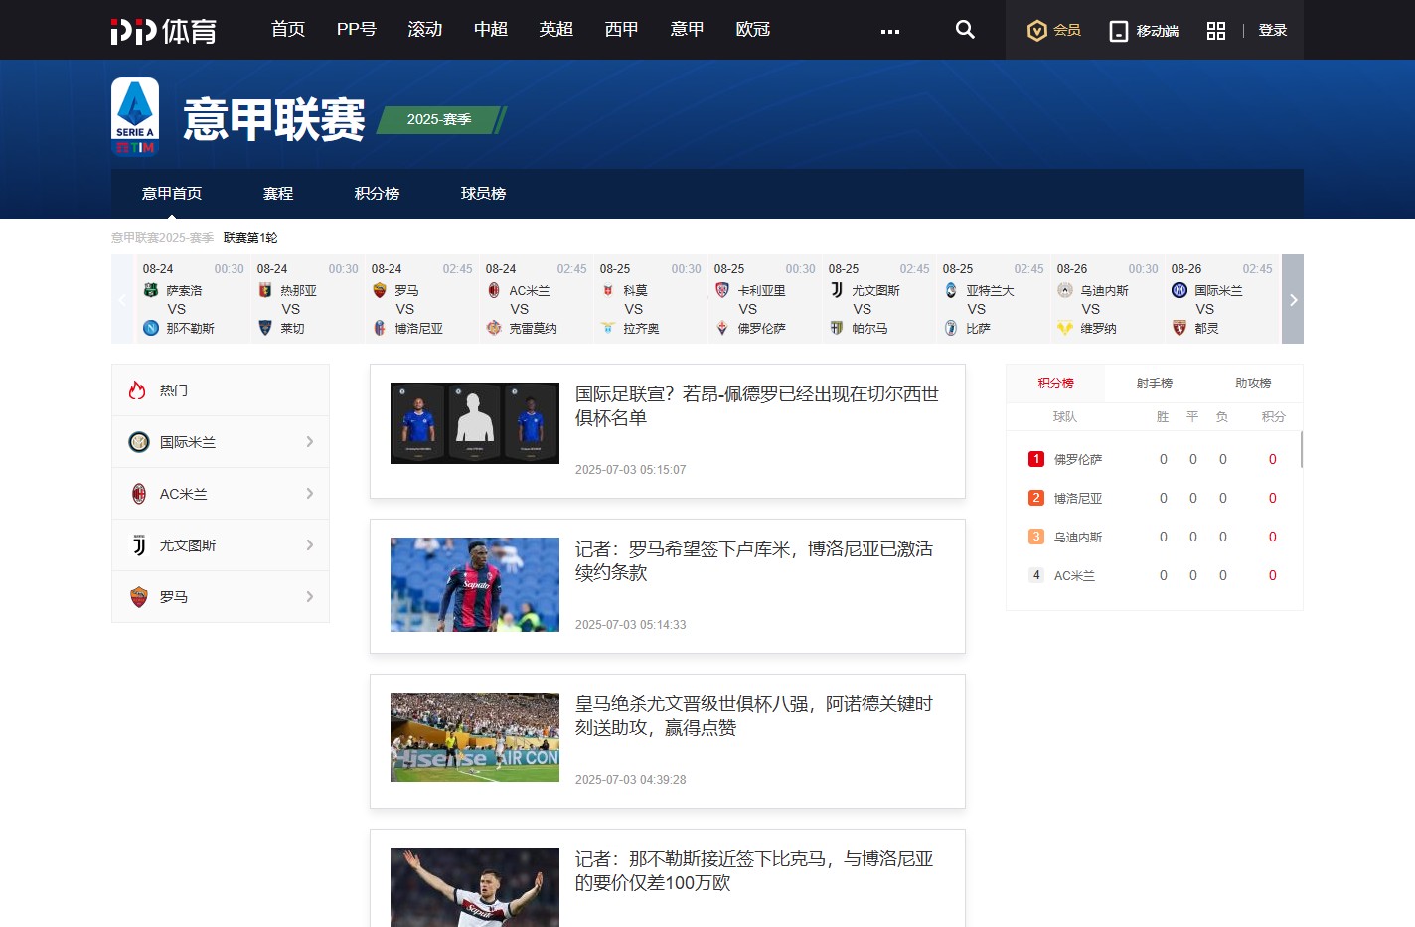The height and width of the screenshot is (927, 1415).
Task: Click the 热门 flame icon
Action: tap(138, 390)
